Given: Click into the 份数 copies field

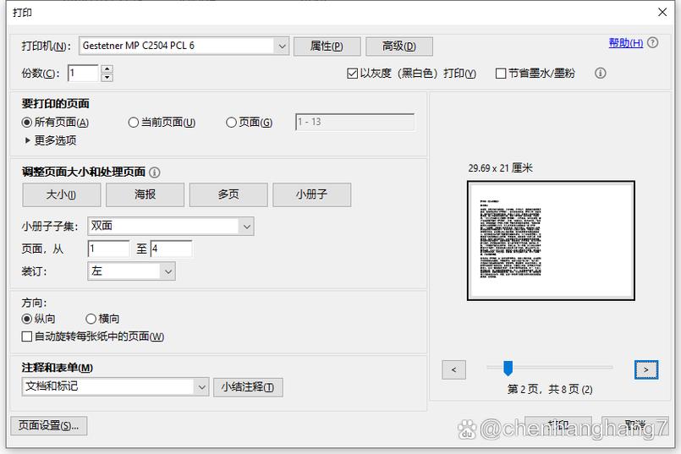Looking at the screenshot, I should (84, 73).
